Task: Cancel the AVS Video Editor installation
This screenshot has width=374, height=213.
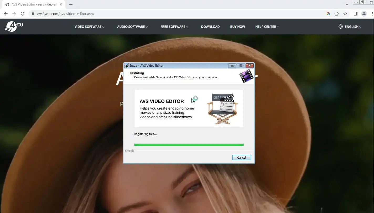Action: (242, 158)
